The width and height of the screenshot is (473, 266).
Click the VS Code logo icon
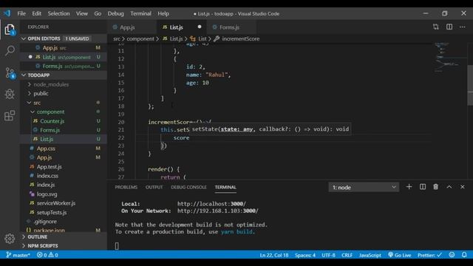coord(7,13)
